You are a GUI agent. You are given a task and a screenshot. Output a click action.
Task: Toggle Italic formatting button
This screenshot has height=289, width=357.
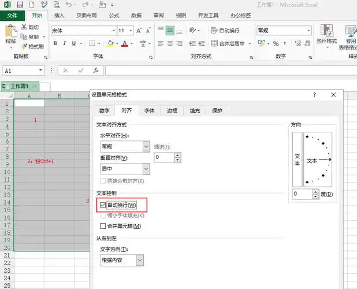[65, 43]
